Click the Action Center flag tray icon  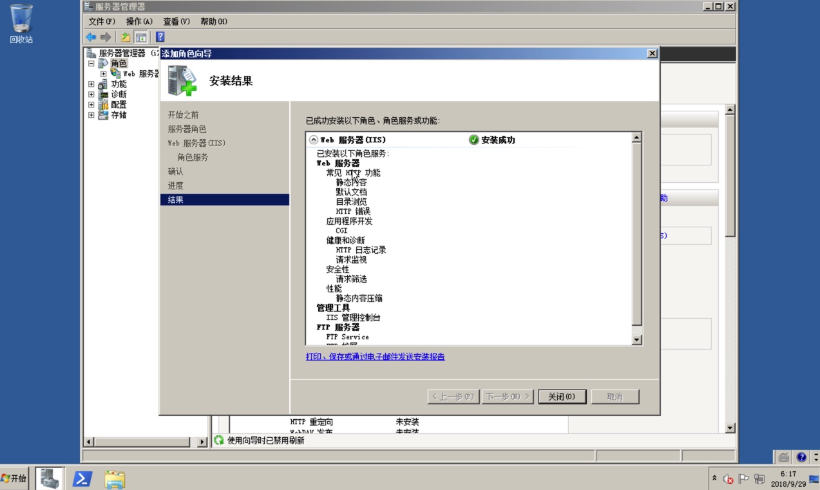click(x=743, y=478)
